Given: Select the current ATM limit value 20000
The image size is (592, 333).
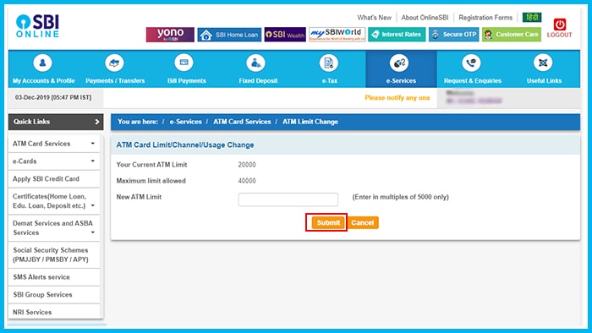Looking at the screenshot, I should tap(247, 165).
